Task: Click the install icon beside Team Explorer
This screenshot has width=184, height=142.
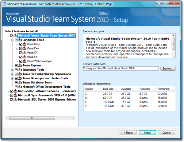Action: pyautogui.click(x=20, y=65)
